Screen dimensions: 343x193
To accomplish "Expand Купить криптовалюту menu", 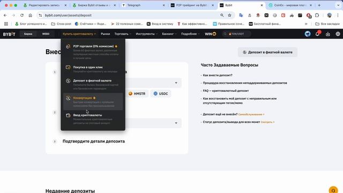I will 79,34.
